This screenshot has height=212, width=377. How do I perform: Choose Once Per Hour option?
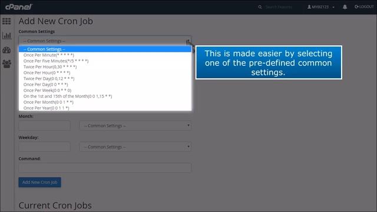pyautogui.click(x=105, y=72)
